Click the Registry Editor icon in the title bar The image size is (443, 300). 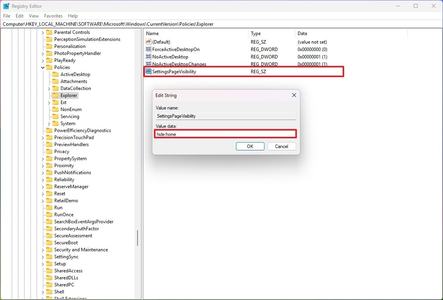pos(6,6)
